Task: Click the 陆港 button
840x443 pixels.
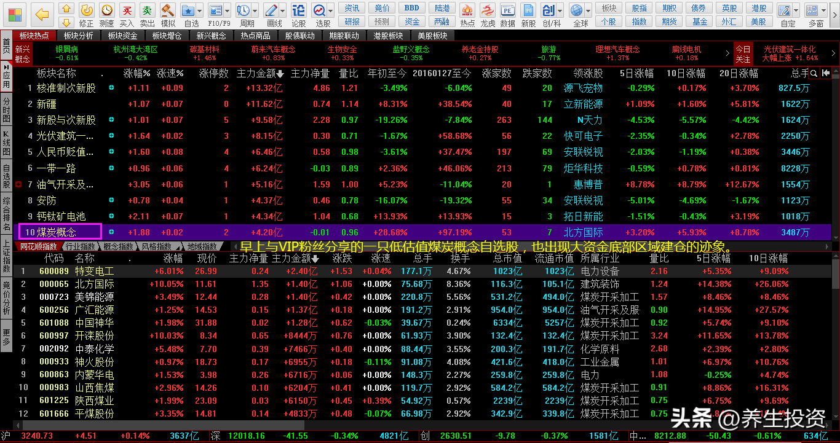Action: (442, 8)
